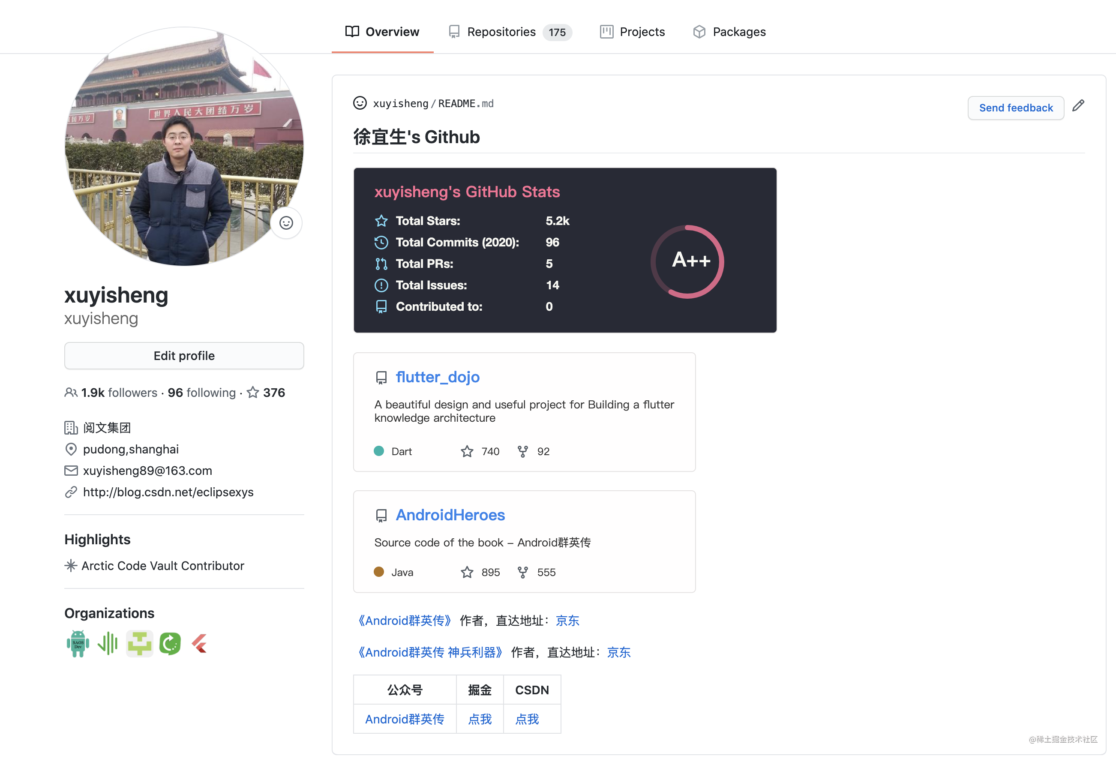Click the README.md file link
1116x762 pixels.
(x=466, y=103)
